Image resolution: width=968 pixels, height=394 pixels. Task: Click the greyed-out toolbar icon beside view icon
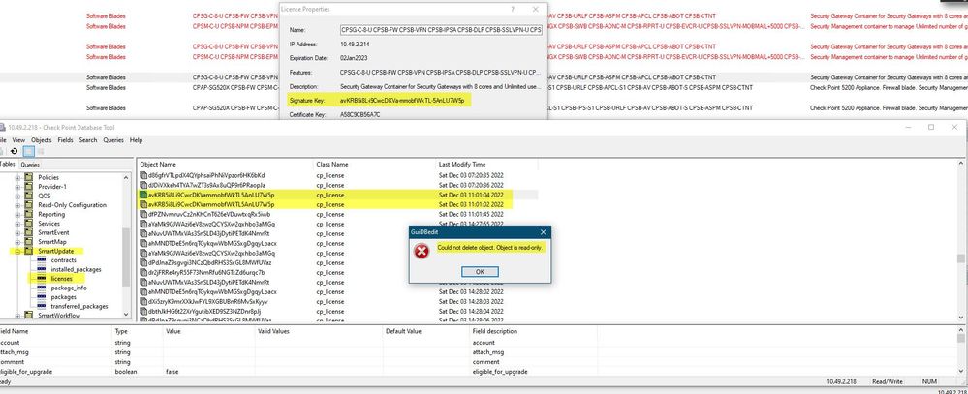pyautogui.click(x=41, y=151)
